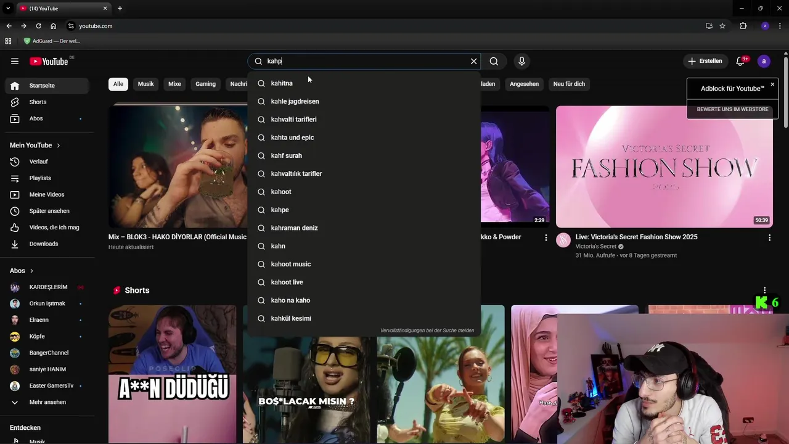Open a new browser tab
789x444 pixels.
pos(120,8)
